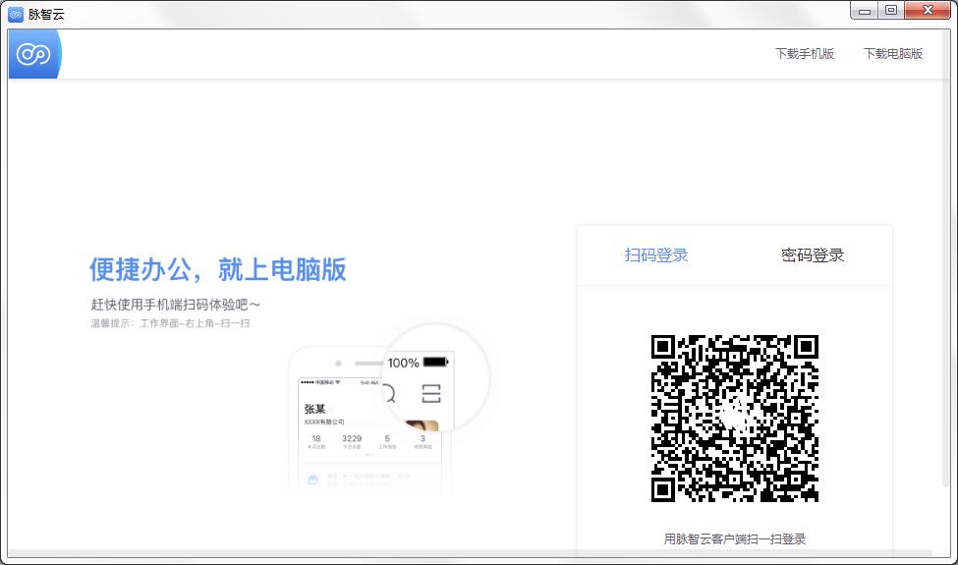Screen dimensions: 958x565
Task: Click the 3229 statistic on phone mockup
Action: point(352,439)
